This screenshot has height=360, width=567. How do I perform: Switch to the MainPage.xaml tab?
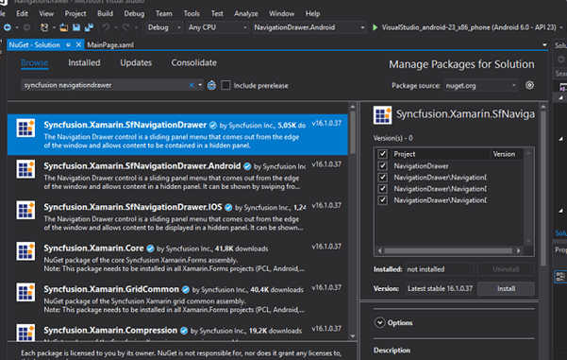coord(110,45)
